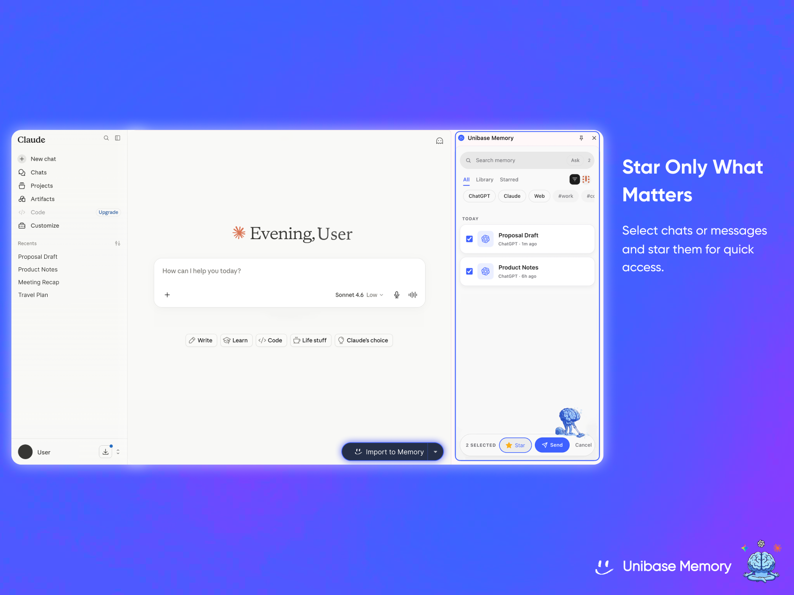
Task: Uncheck the Proposal Draft checkbox
Action: (x=469, y=239)
